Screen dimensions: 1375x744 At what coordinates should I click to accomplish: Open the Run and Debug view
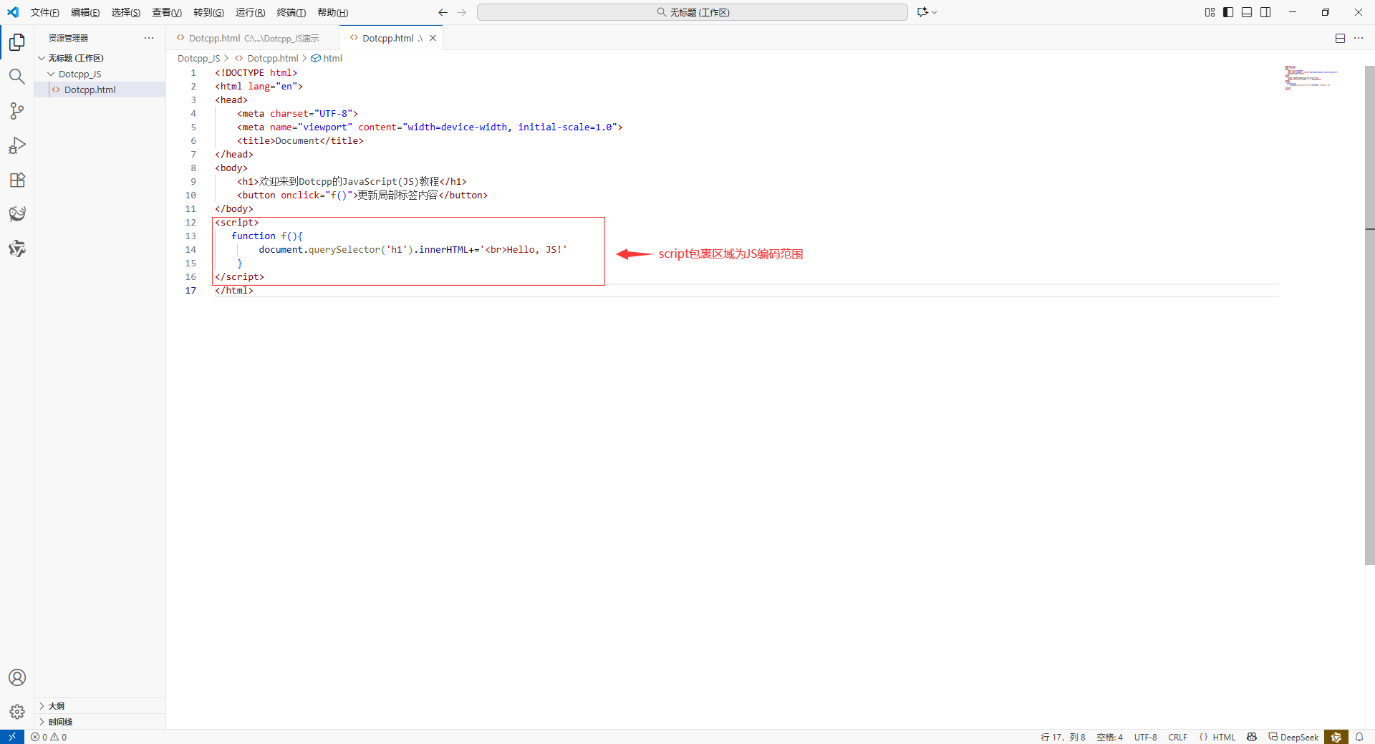pos(16,145)
